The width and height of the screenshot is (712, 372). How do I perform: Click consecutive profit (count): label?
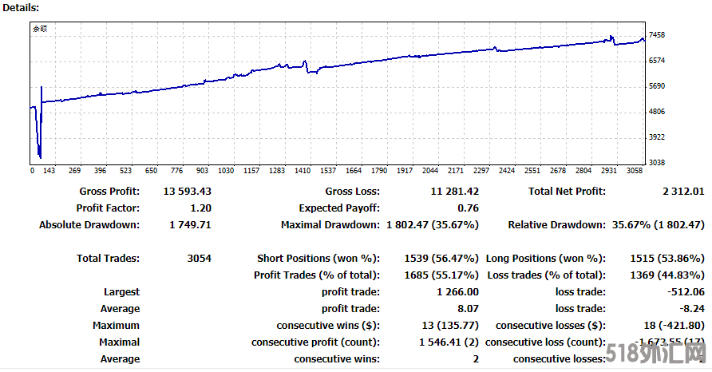[x=315, y=342]
